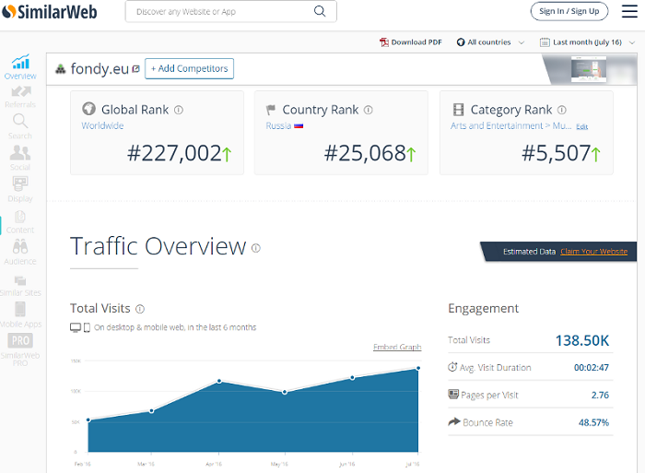Open the hamburger menu
645x473 pixels.
[629, 11]
